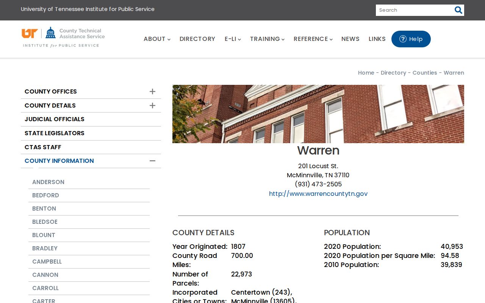Expand the REFERENCE dropdown menu
The height and width of the screenshot is (303, 485).
tap(313, 39)
